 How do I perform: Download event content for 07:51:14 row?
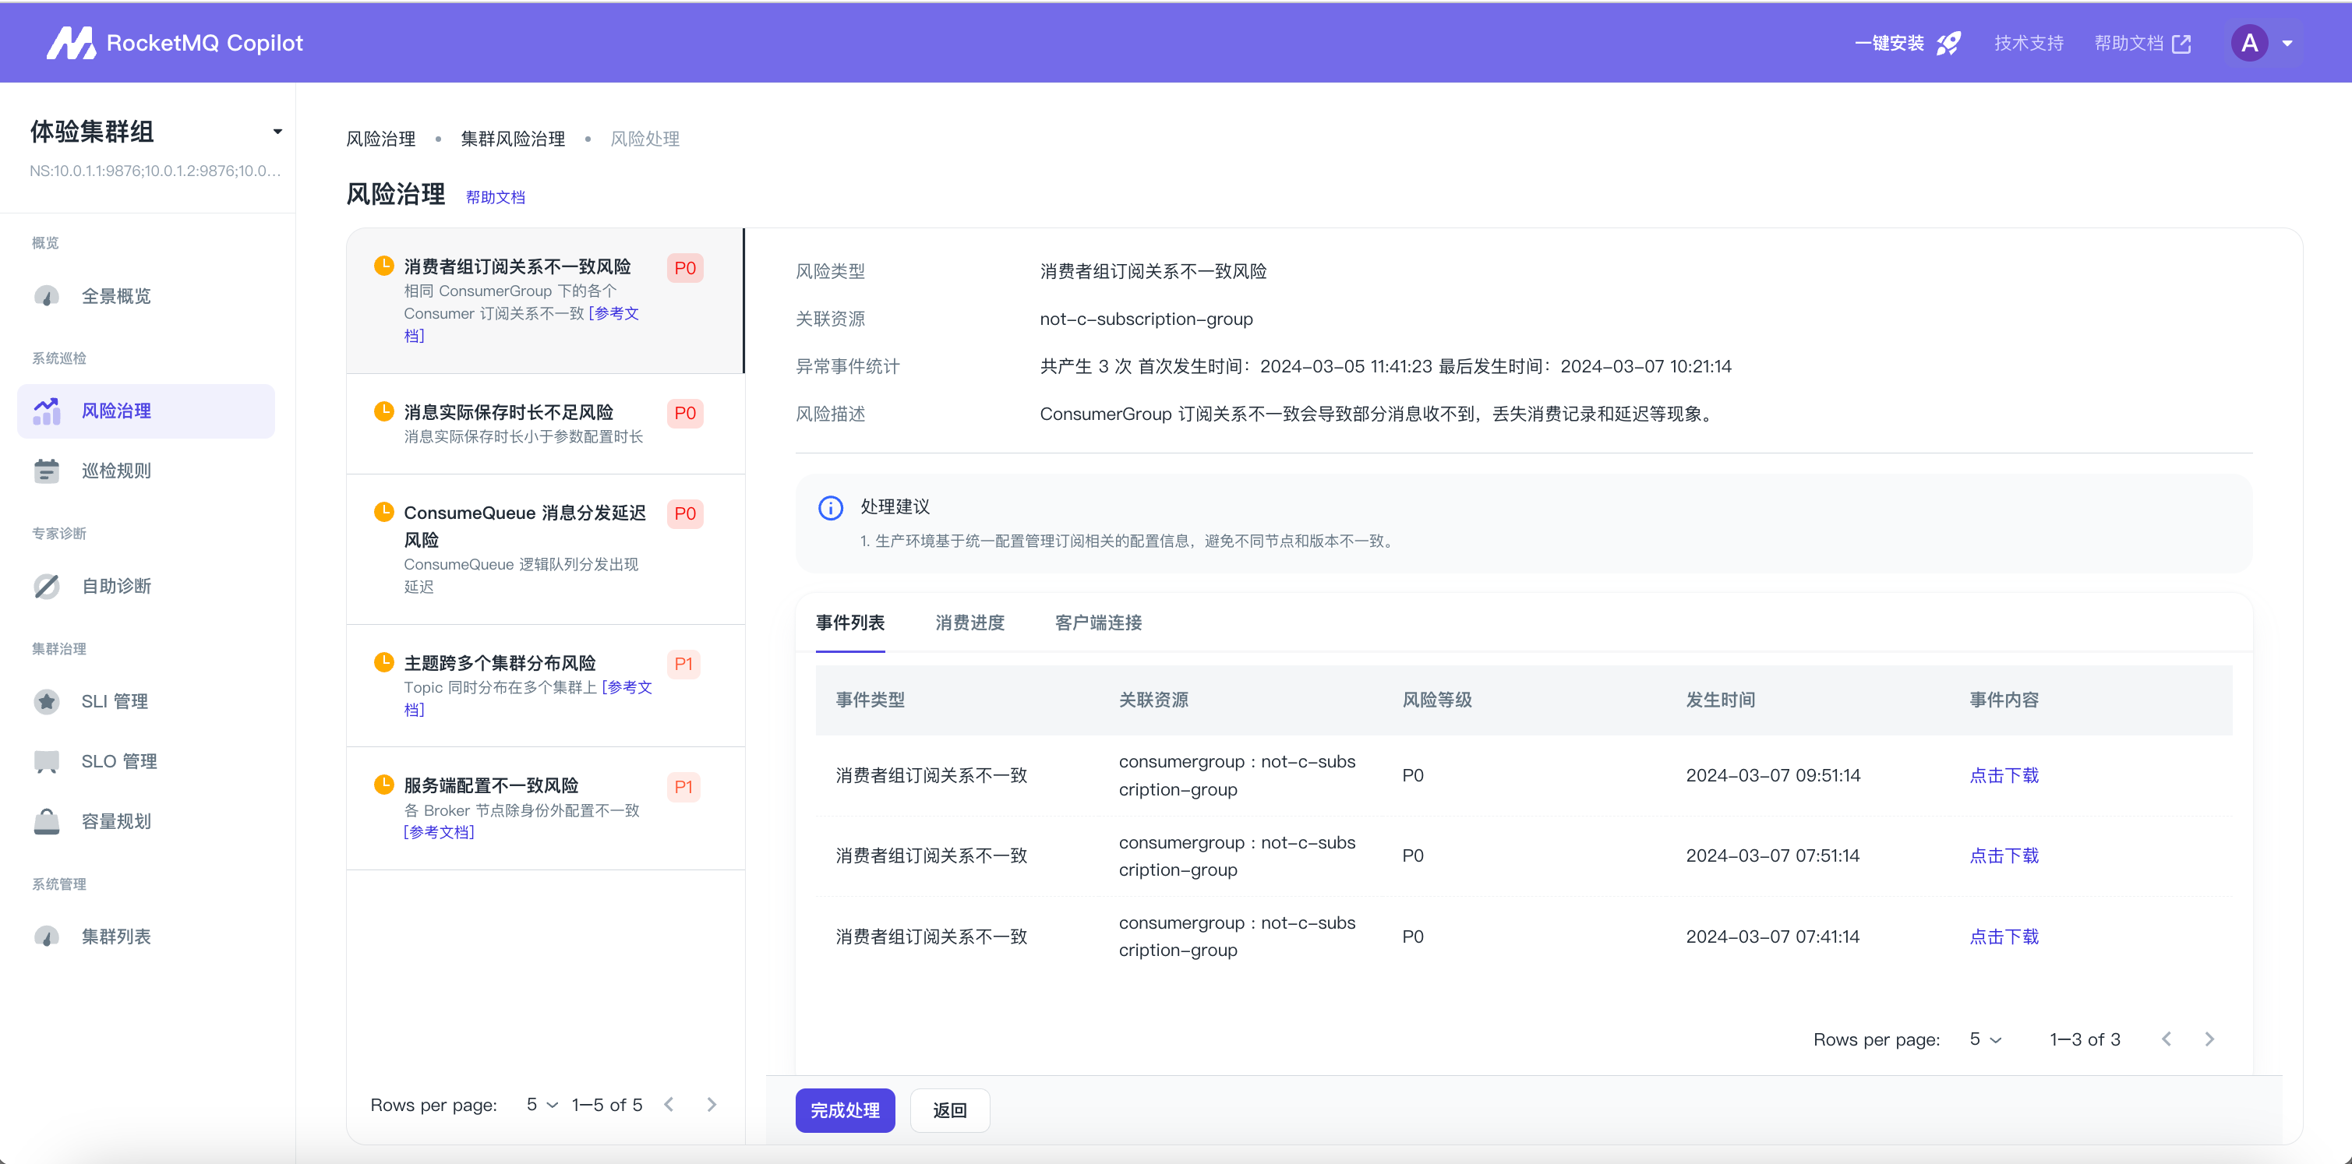point(2004,855)
